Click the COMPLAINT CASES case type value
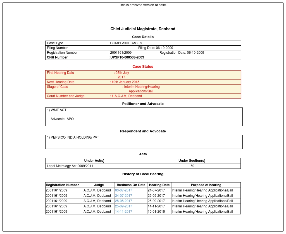 tap(126, 43)
